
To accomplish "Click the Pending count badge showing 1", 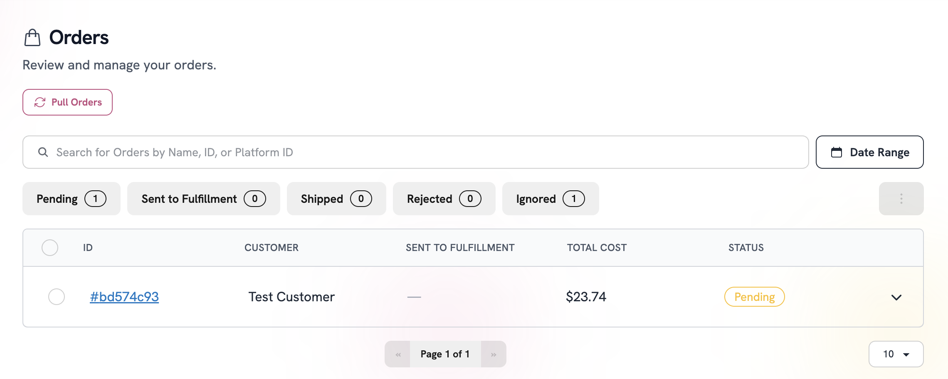I will point(96,199).
